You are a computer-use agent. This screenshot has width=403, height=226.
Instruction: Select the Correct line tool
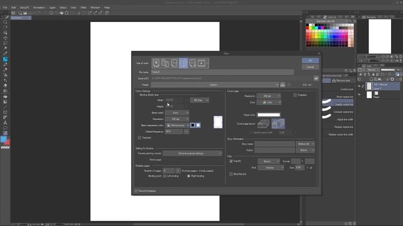point(5,133)
